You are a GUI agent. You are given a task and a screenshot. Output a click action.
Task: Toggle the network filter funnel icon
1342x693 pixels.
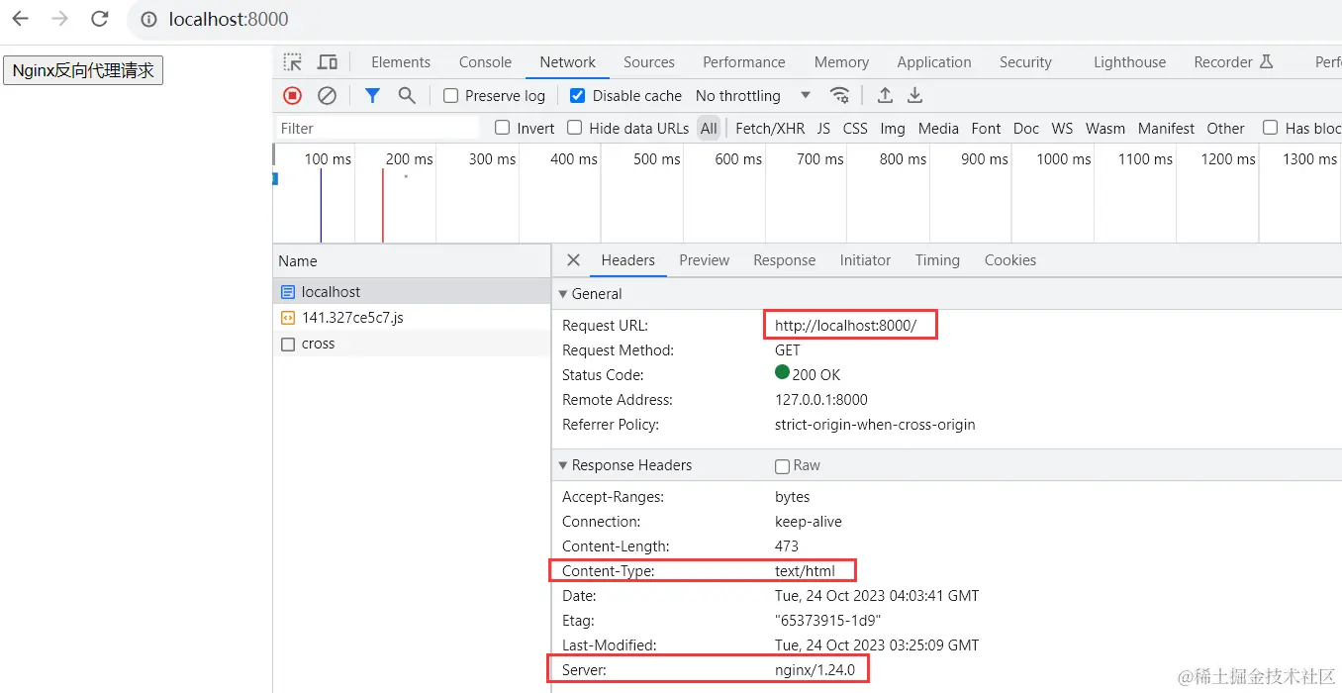[372, 96]
